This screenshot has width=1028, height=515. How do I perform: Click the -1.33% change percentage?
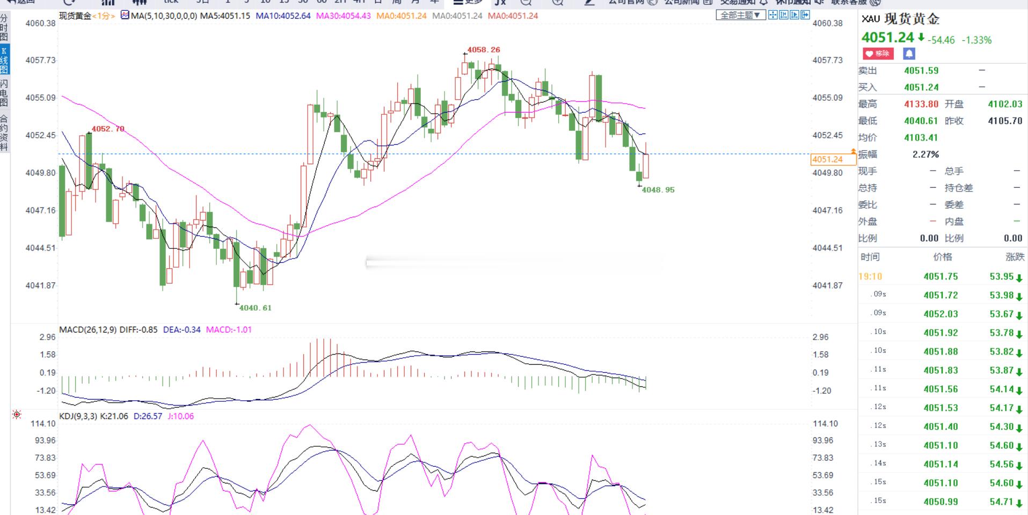click(x=976, y=40)
